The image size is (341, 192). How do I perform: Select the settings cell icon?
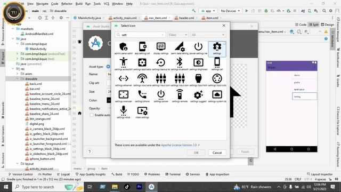(217, 64)
